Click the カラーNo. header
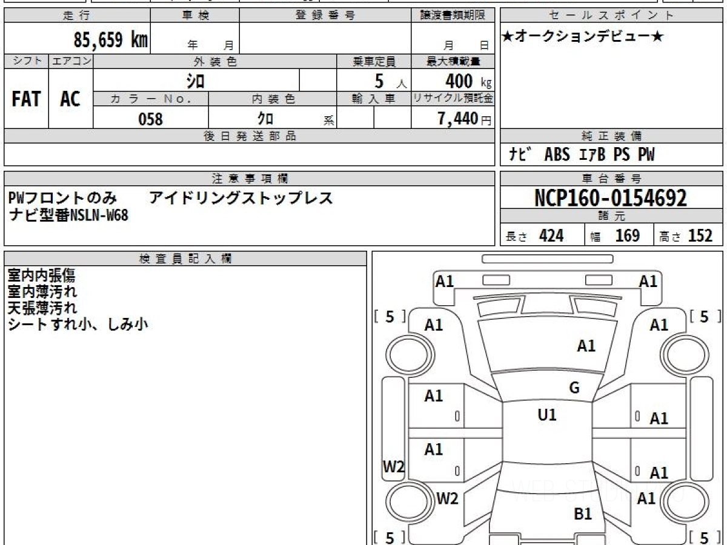This screenshot has width=727, height=545. [151, 99]
